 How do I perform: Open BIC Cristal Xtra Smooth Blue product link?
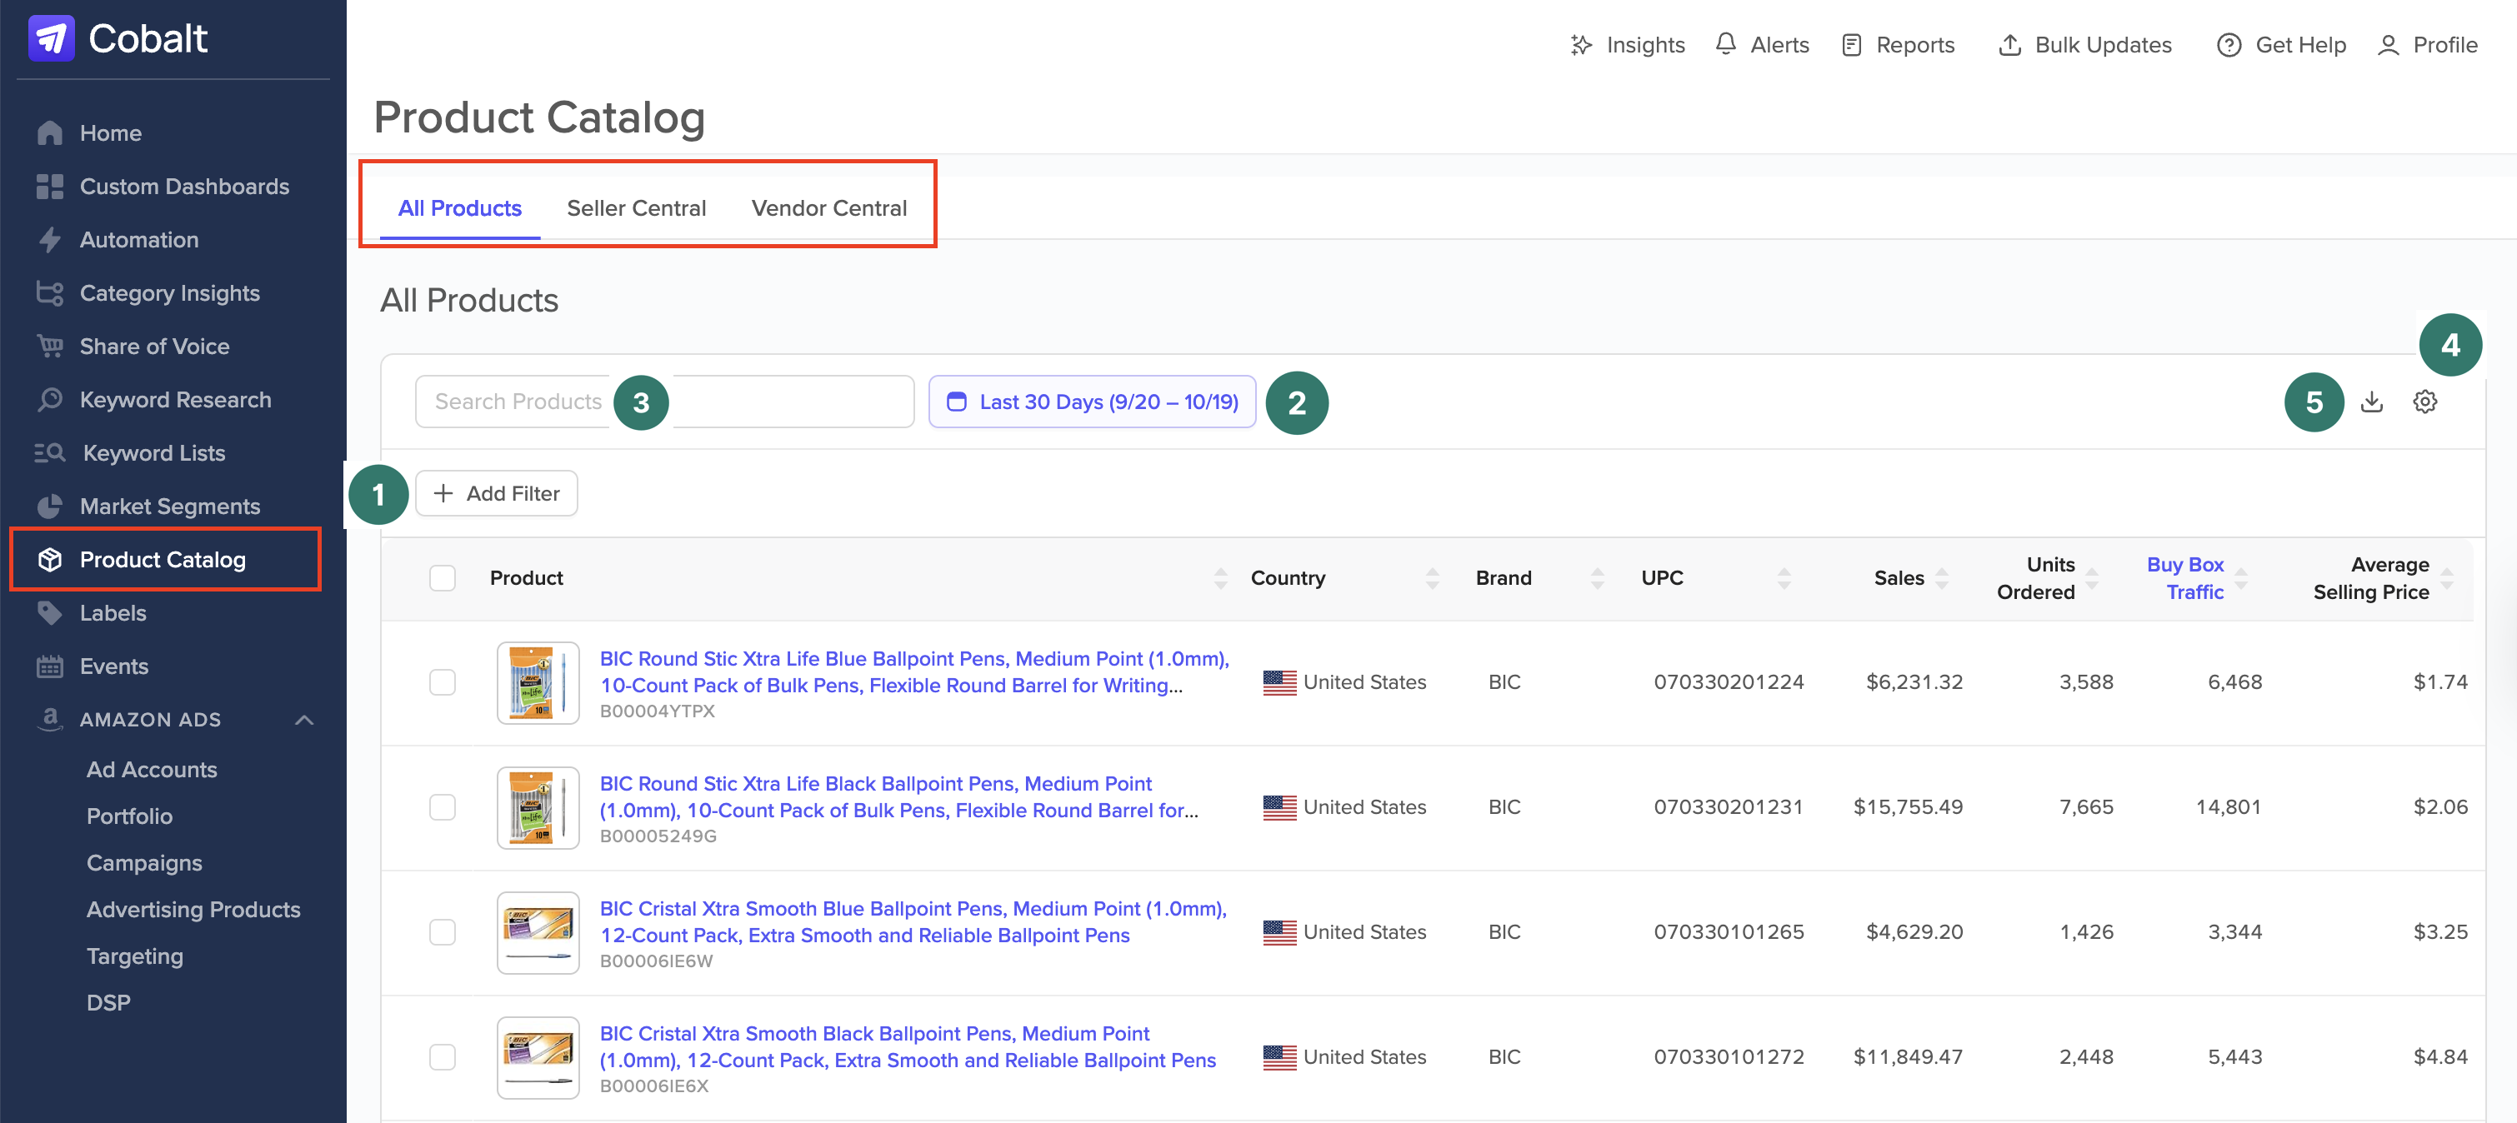913,922
